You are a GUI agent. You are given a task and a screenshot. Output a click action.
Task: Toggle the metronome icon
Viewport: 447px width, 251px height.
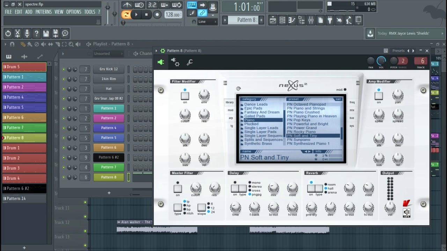(x=127, y=5)
